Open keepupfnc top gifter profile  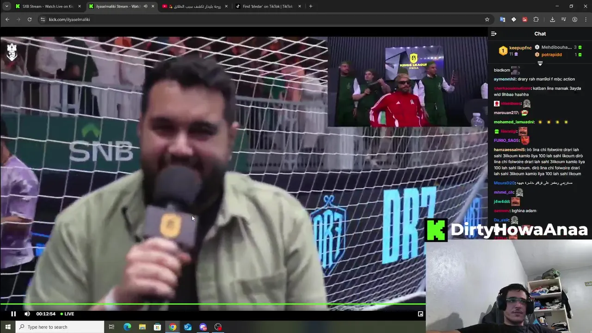(520, 48)
